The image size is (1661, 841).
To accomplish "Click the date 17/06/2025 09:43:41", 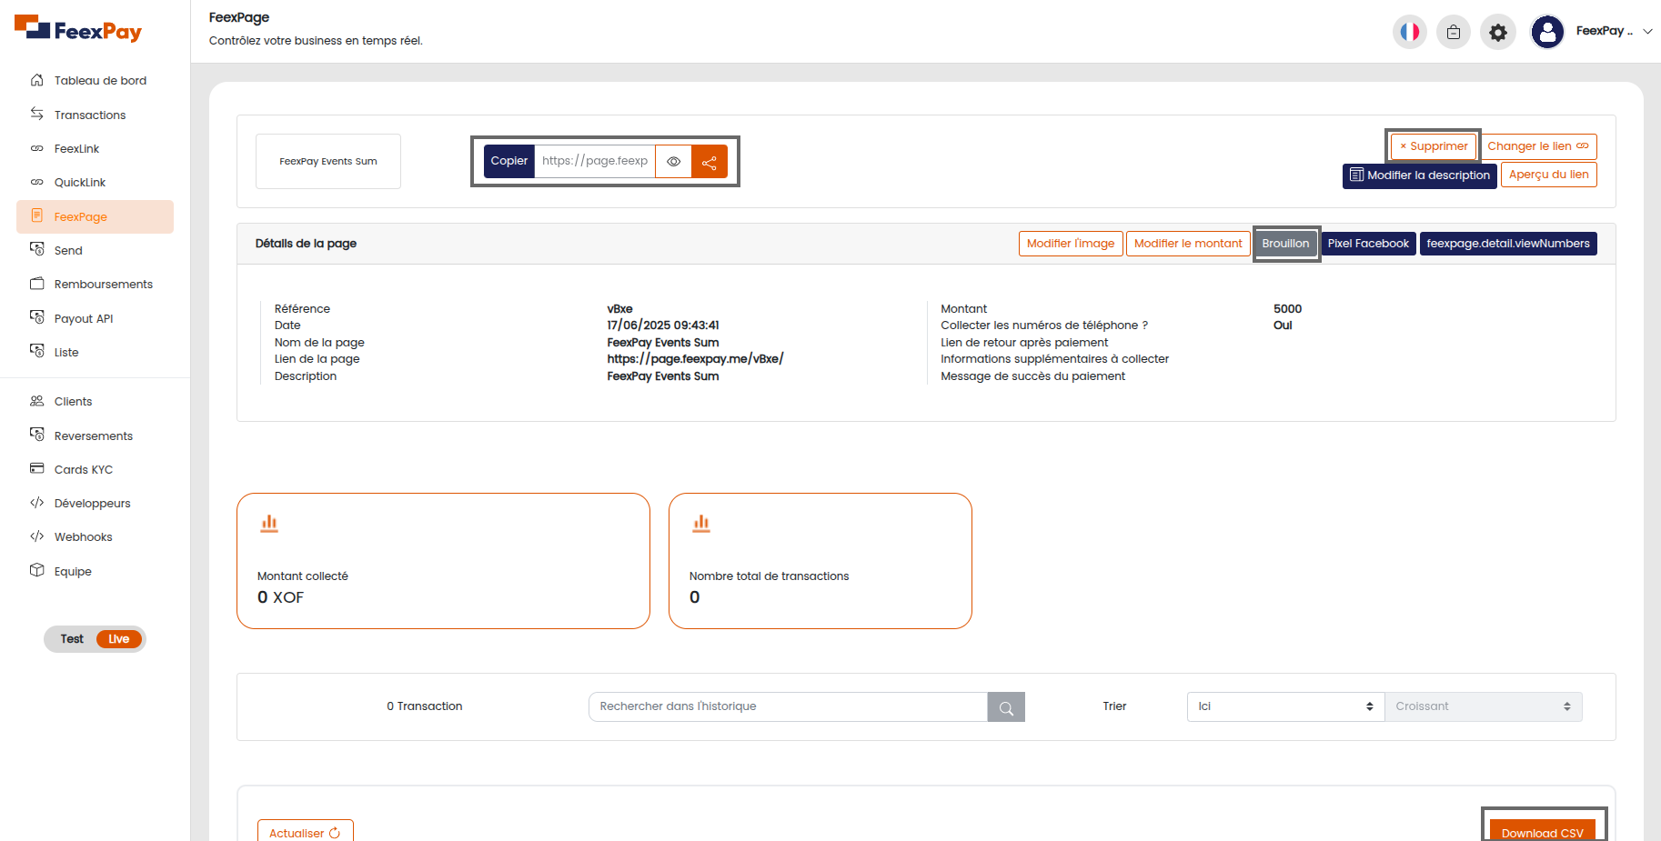I will 663,325.
